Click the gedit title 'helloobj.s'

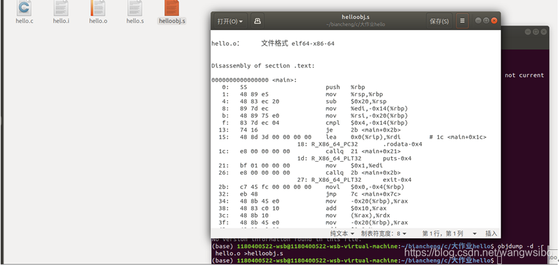click(356, 17)
